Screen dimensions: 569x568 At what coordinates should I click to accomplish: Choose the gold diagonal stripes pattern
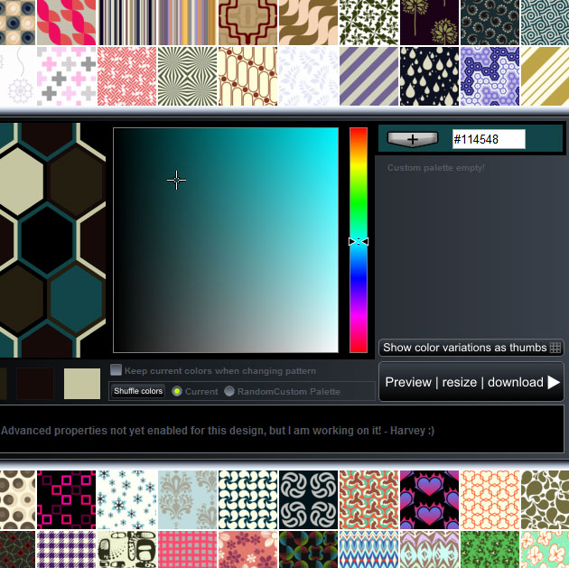coord(545,76)
